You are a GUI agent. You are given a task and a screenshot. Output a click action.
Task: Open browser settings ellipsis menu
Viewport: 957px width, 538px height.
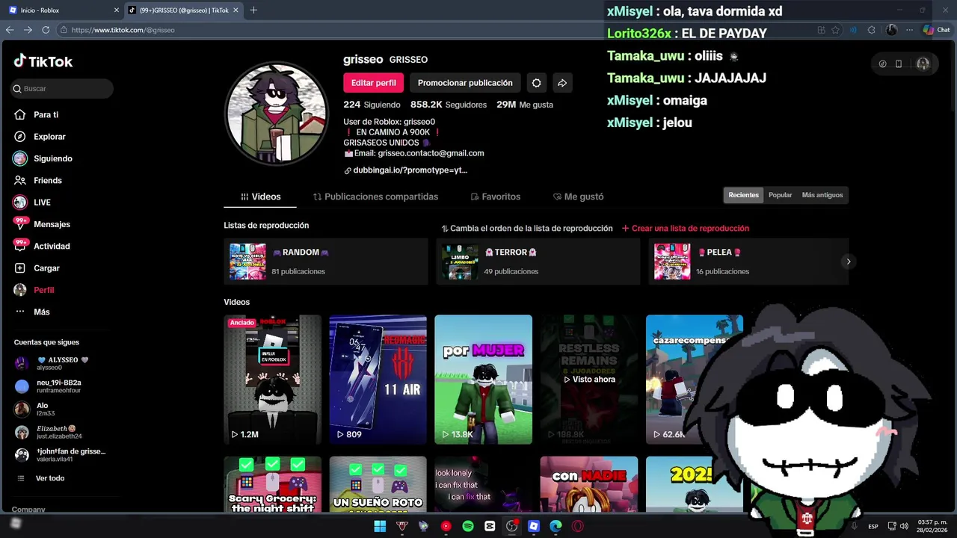point(909,30)
